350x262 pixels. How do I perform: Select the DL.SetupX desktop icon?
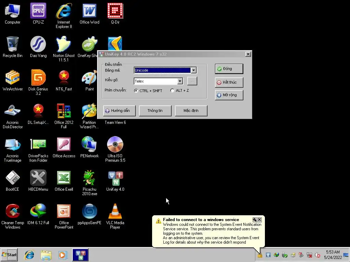tap(38, 114)
